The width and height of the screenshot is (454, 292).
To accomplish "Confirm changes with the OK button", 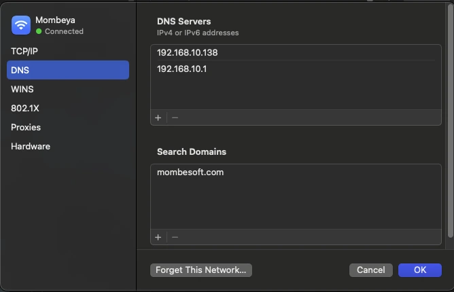I will [420, 270].
